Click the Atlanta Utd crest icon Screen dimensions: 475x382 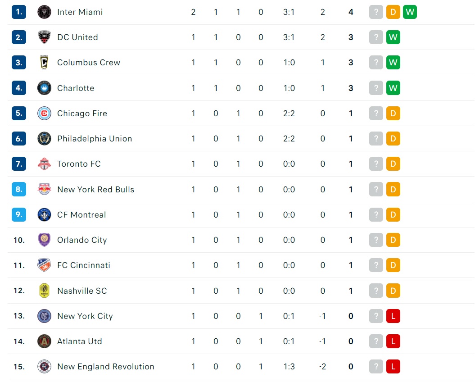coord(44,341)
